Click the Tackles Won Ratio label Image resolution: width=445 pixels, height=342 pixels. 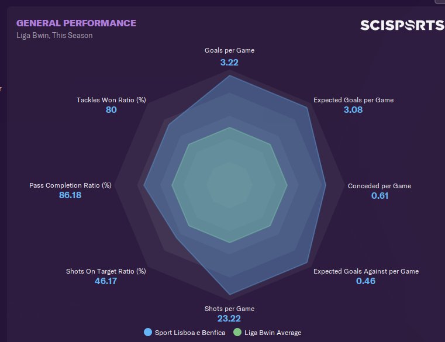111,100
